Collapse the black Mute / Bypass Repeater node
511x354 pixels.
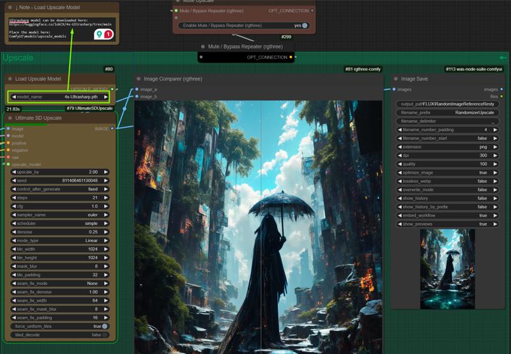coord(202,47)
